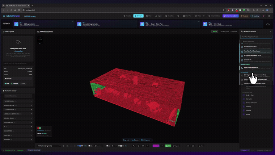
Task: Run the Execute button
Action: pyautogui.click(x=138, y=16)
